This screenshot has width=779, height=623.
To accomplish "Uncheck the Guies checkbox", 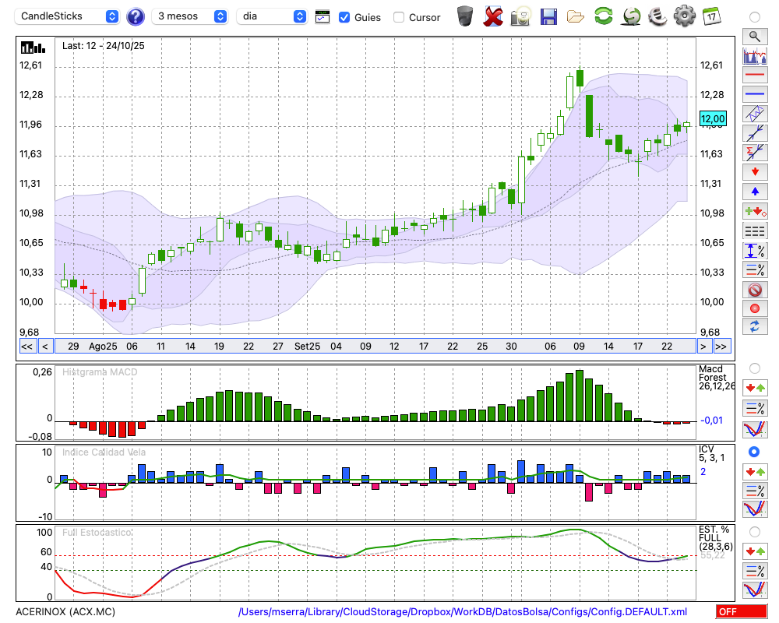I will tap(344, 17).
